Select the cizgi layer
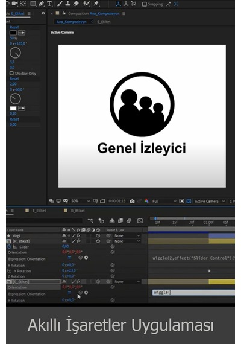The height and width of the screenshot is (344, 241). tap(16, 235)
